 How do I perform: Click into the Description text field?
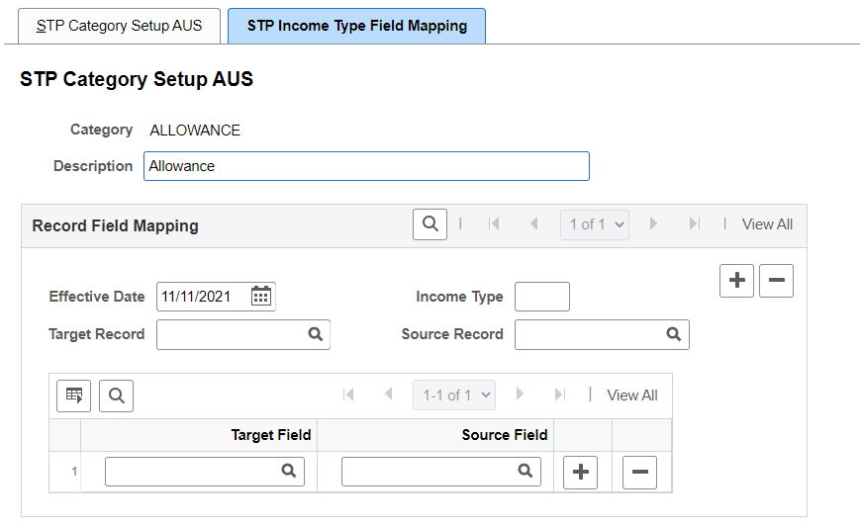(x=366, y=166)
